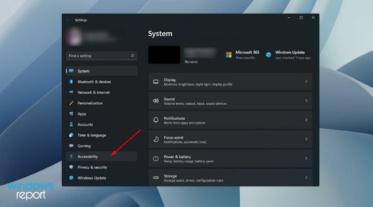
Task: Click 'Alerts from apps and system' text
Action: click(184, 123)
